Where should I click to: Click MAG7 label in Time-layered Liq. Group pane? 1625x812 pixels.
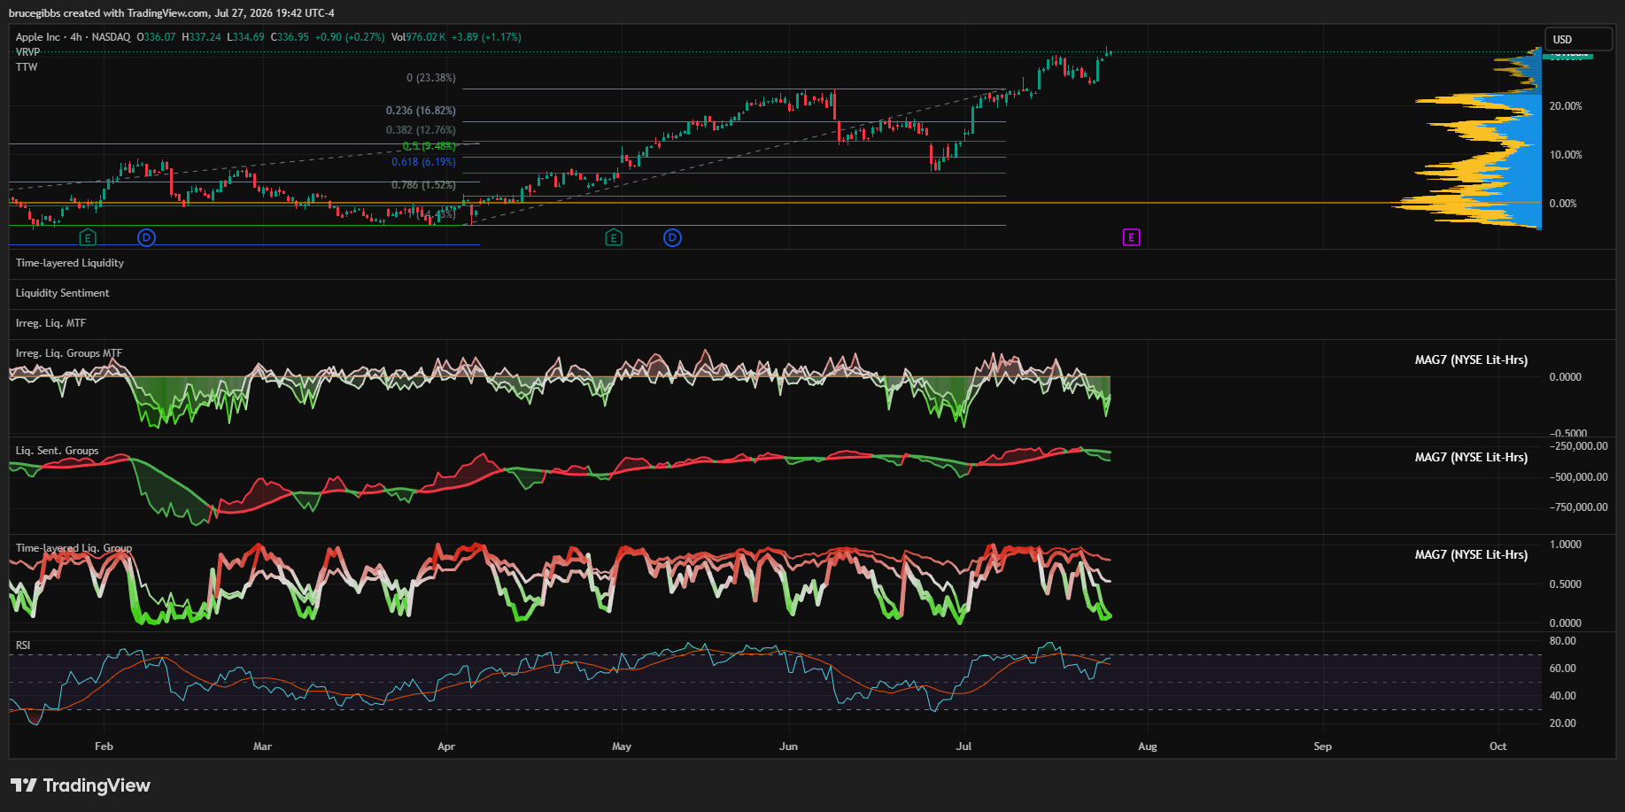[x=1471, y=555]
